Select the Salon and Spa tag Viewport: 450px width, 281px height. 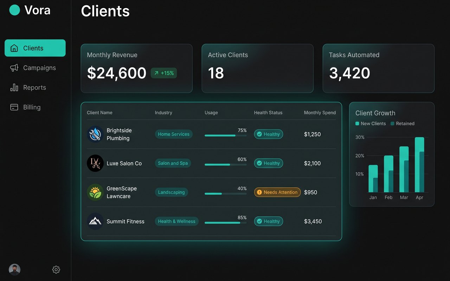coord(173,163)
